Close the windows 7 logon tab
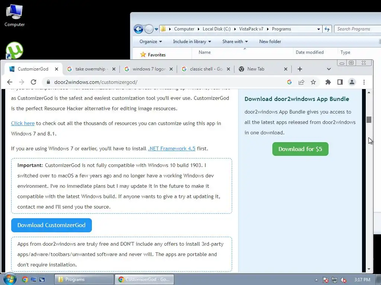The image size is (381, 285). pyautogui.click(x=171, y=69)
